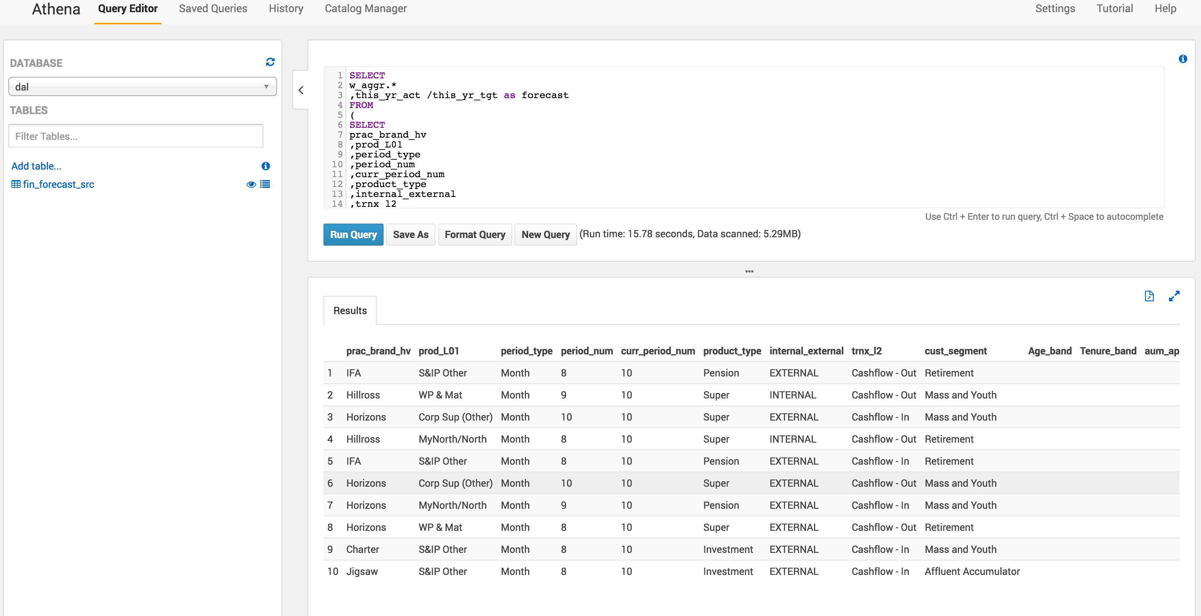This screenshot has width=1201, height=616.
Task: Click info icon beside Add table
Action: tap(266, 166)
